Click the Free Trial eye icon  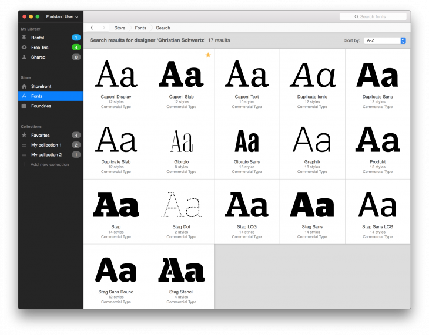tap(24, 47)
